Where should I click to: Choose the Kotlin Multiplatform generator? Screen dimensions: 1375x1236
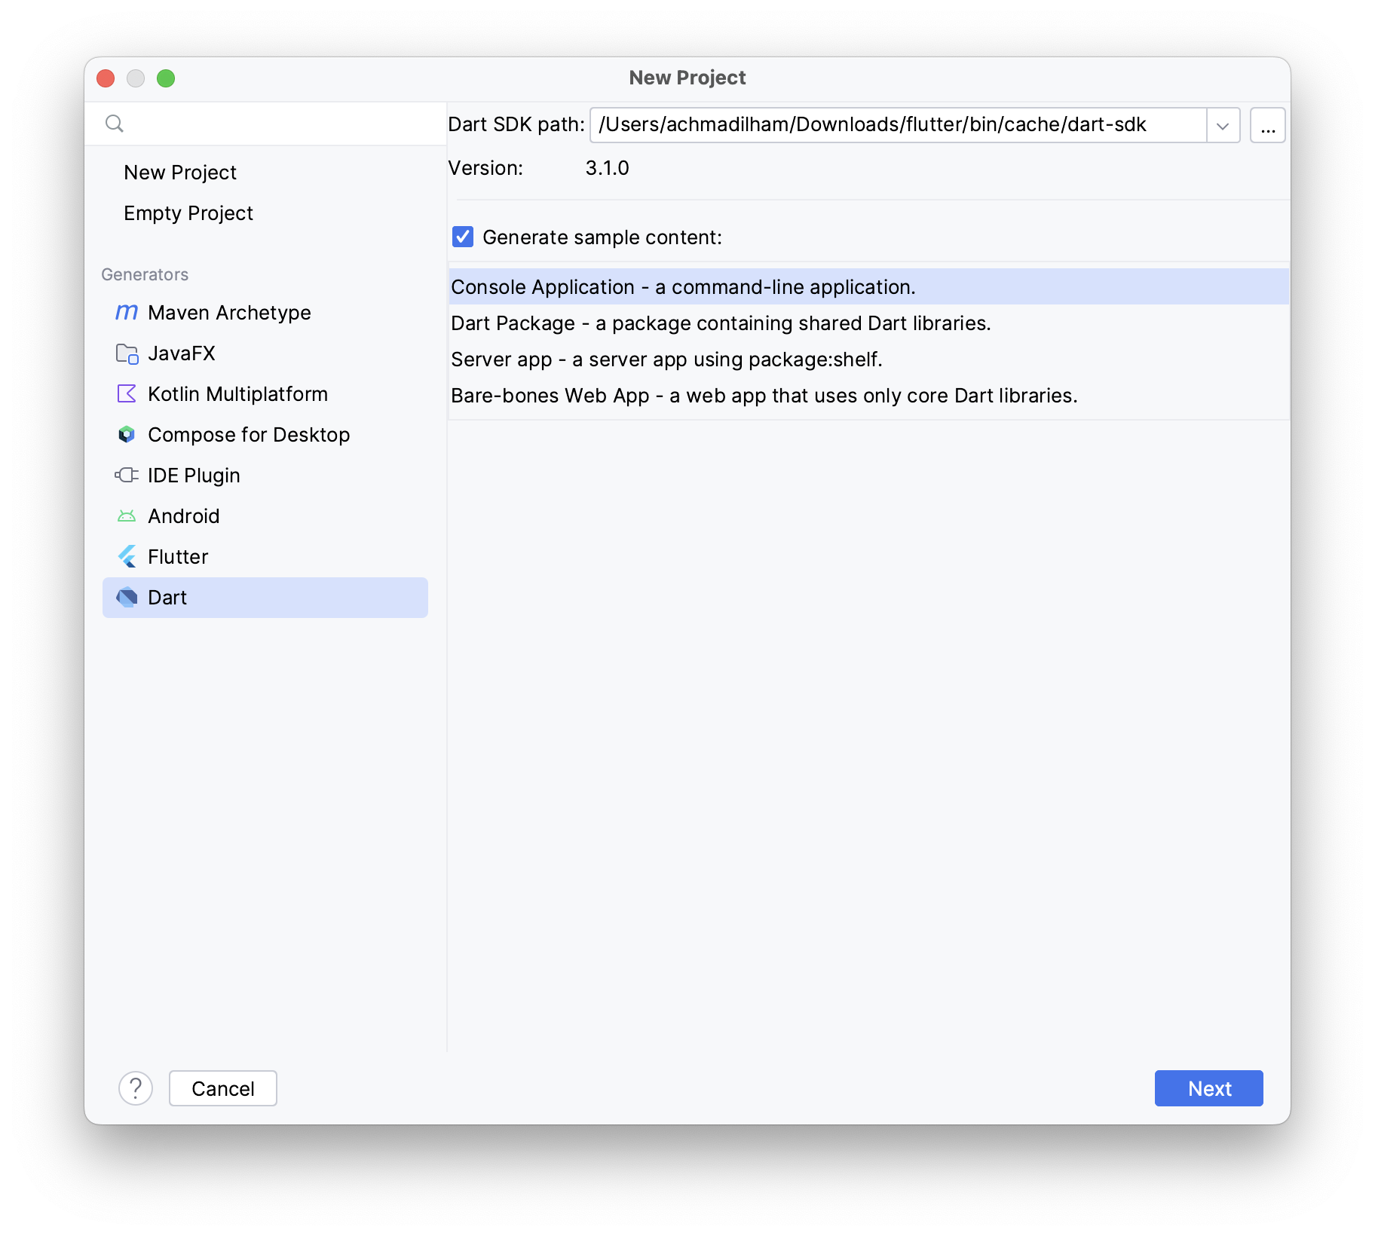(265, 393)
